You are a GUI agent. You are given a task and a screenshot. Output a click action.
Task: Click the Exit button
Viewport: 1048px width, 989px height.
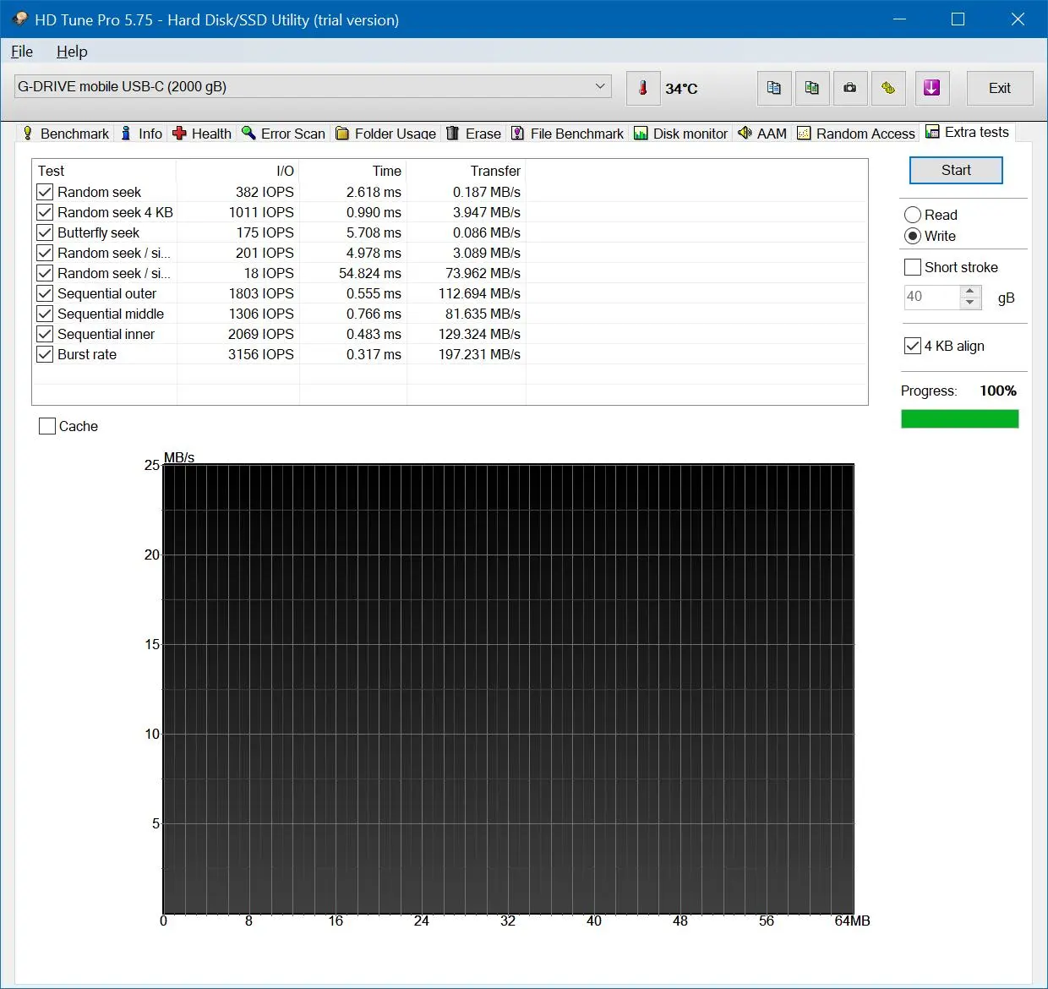(x=1000, y=88)
